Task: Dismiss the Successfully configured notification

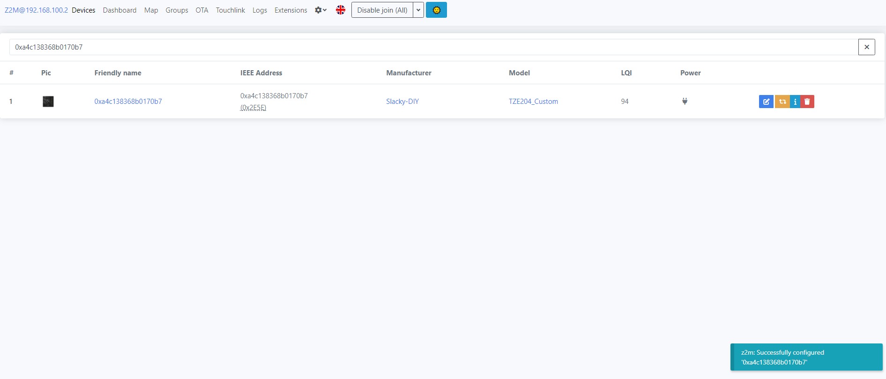Action: tap(806, 357)
